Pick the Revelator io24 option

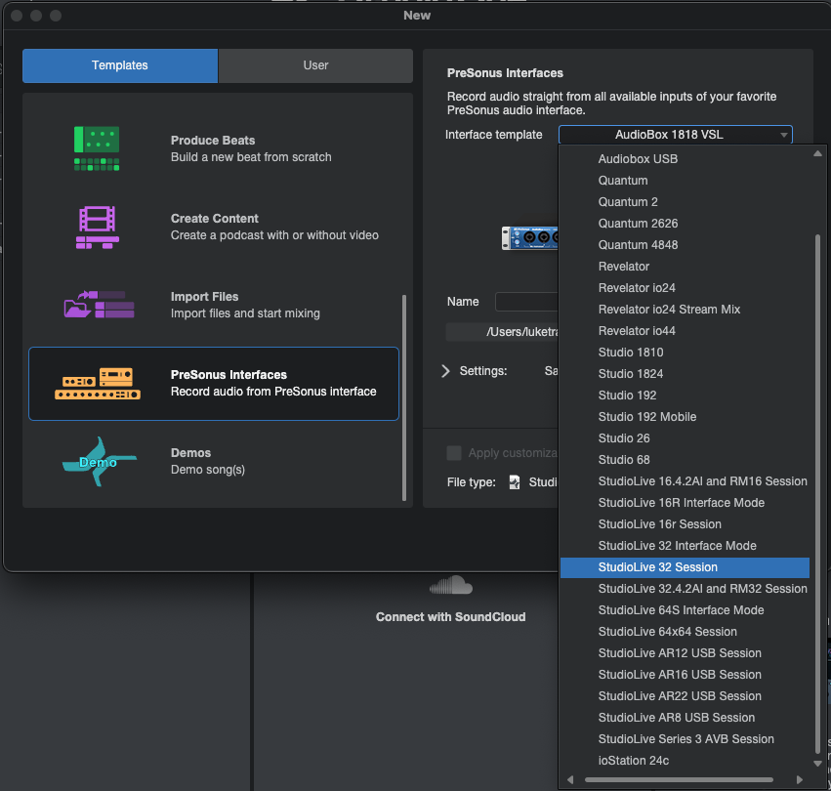(x=685, y=288)
